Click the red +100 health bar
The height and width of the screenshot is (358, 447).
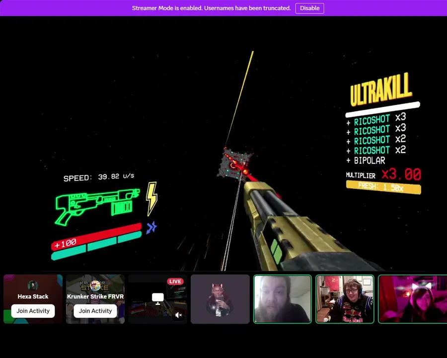pyautogui.click(x=96, y=236)
